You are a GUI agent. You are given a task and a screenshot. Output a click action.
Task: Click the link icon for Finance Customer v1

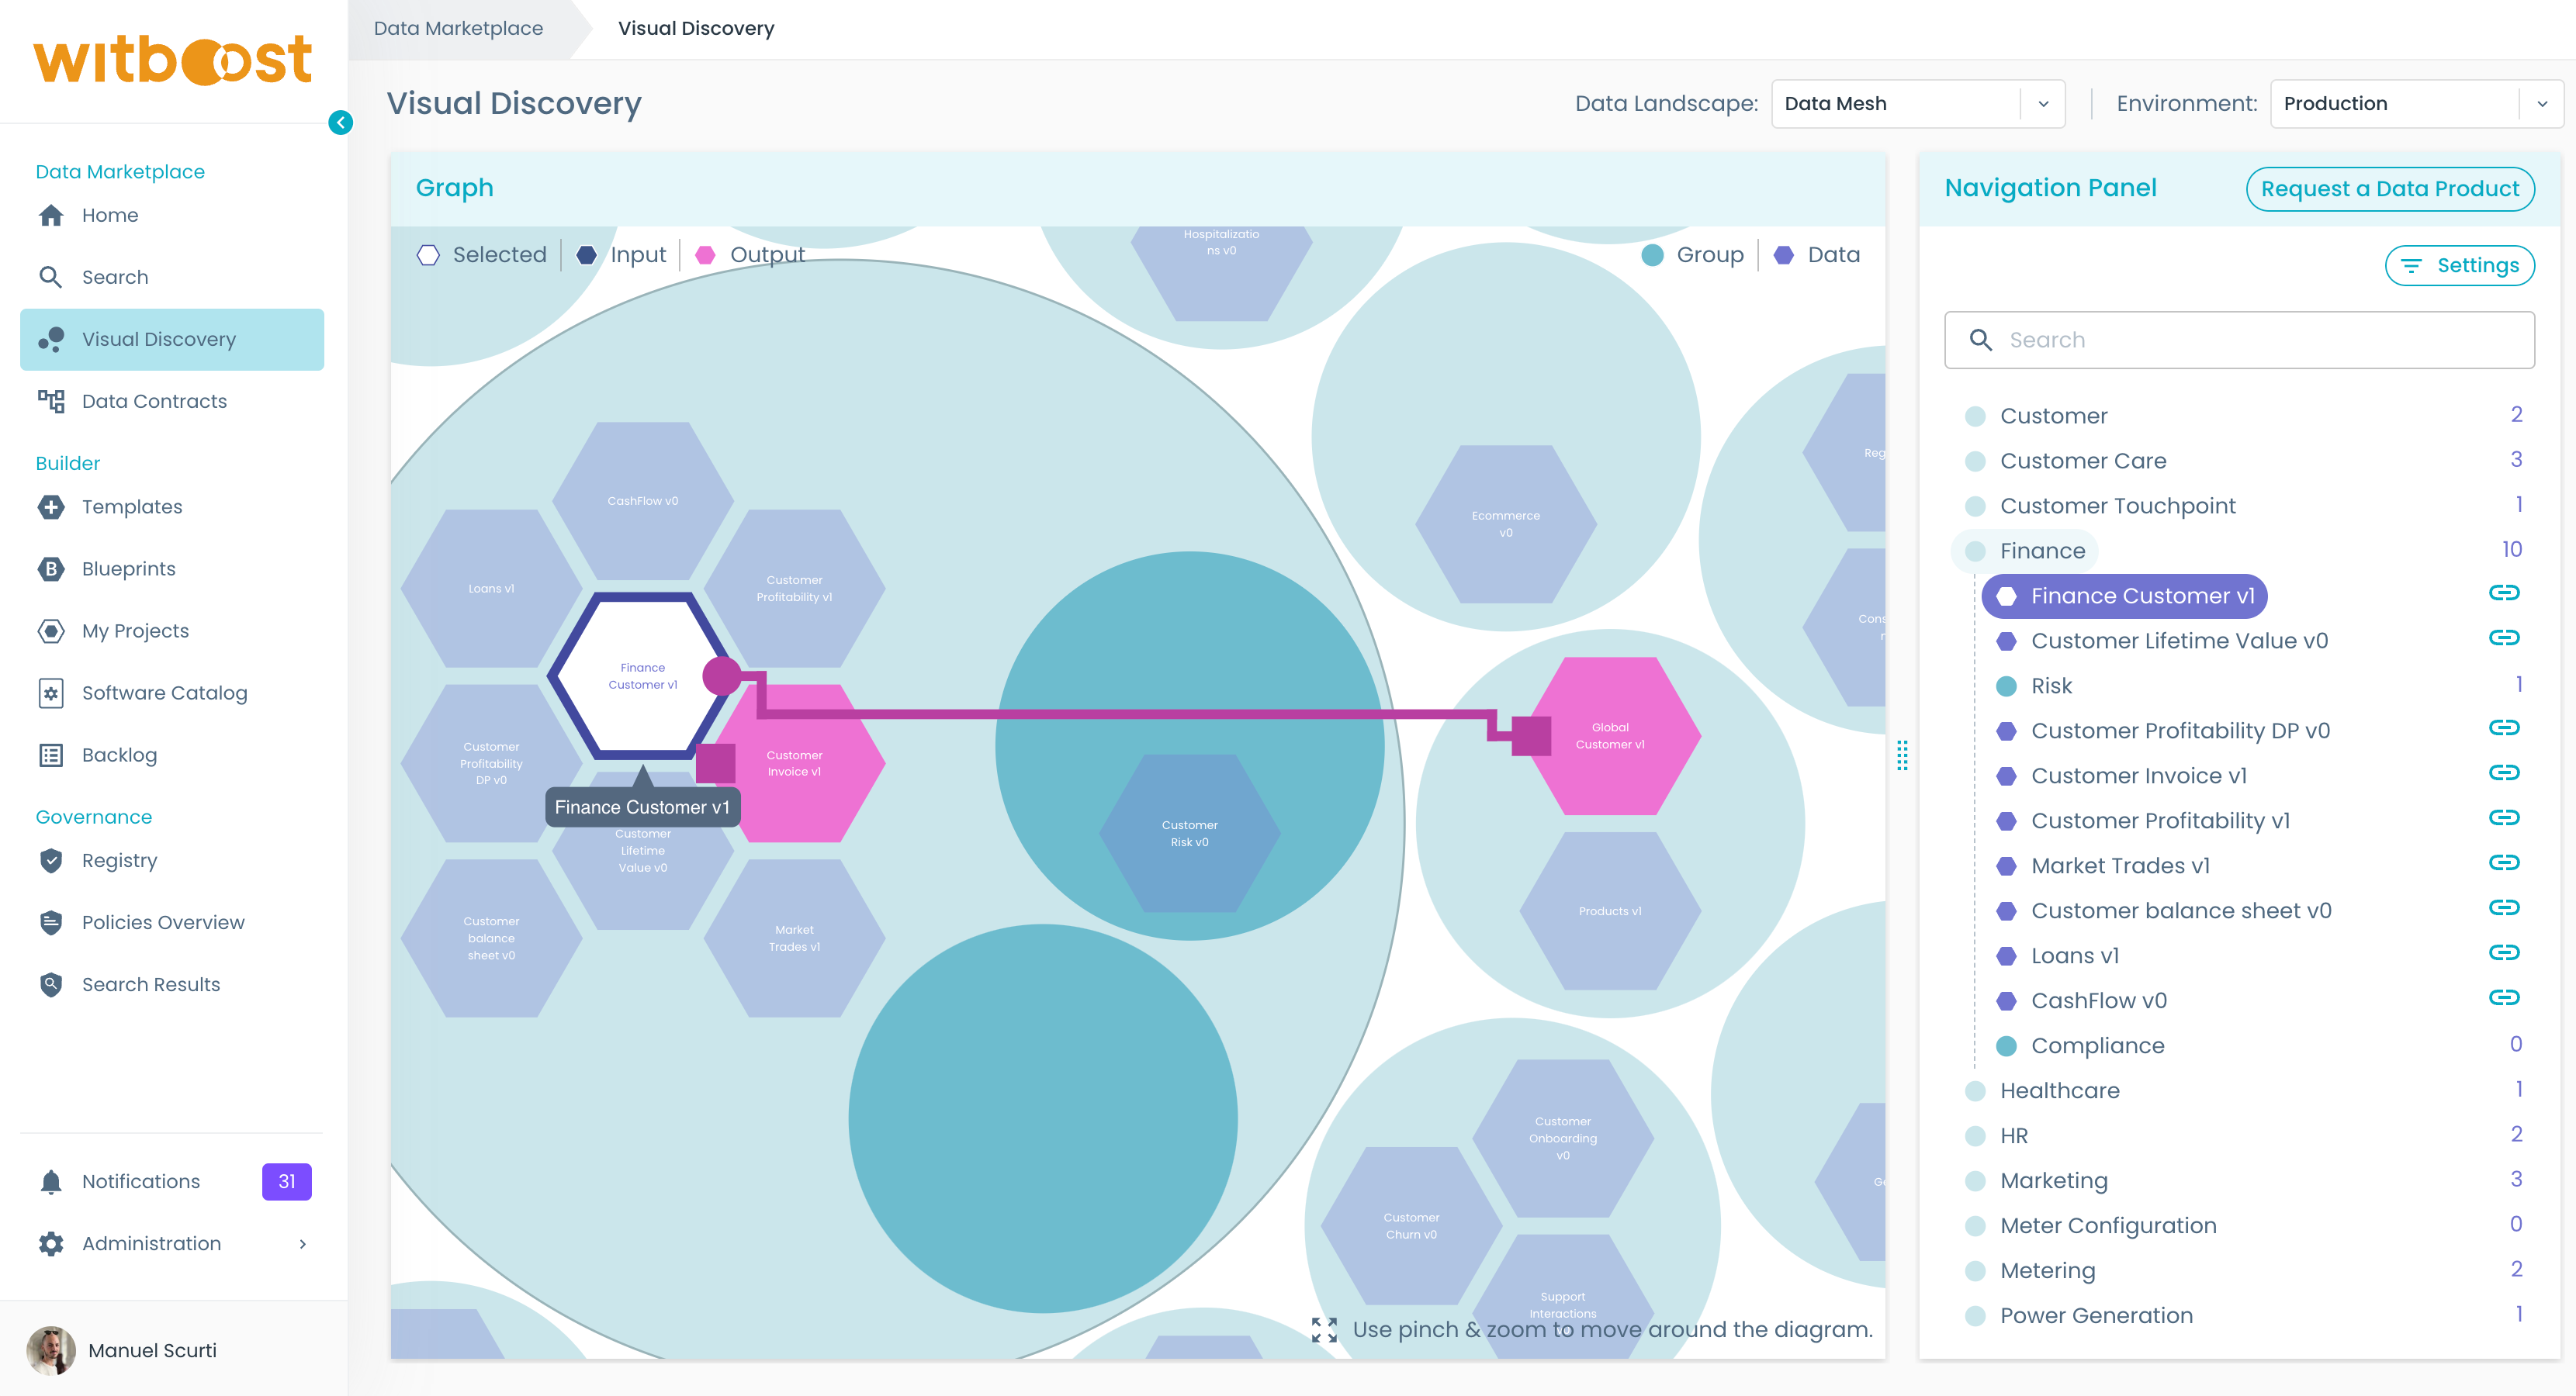click(2503, 593)
